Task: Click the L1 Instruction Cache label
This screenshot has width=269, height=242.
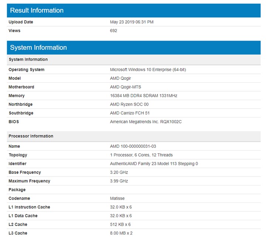Action: click(x=29, y=207)
